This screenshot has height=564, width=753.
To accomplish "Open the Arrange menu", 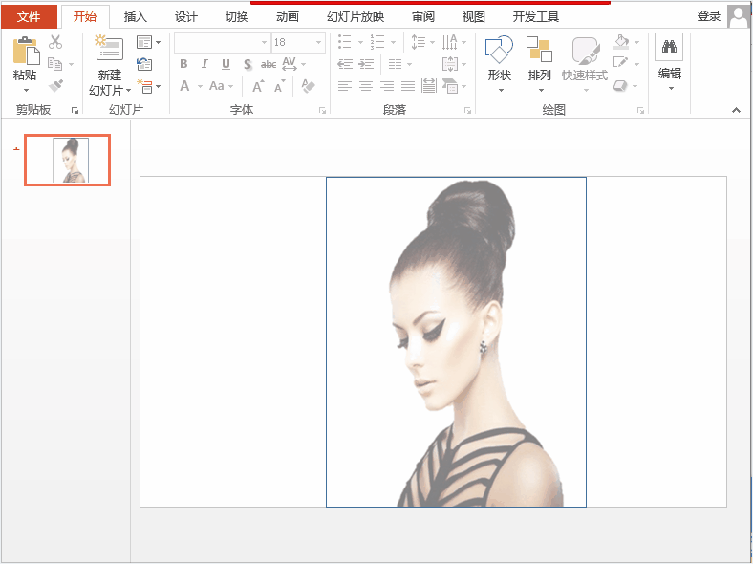I will click(539, 63).
